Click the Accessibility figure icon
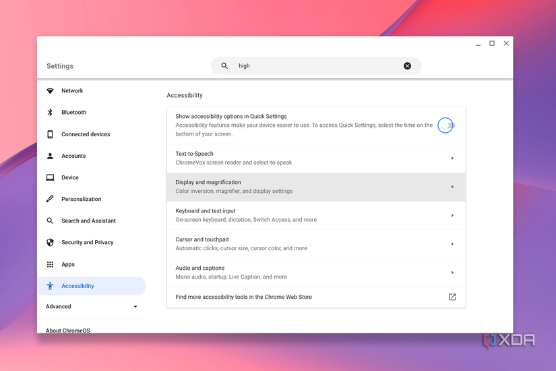 [x=50, y=286]
